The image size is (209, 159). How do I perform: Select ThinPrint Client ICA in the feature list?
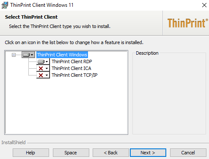tap(71, 68)
